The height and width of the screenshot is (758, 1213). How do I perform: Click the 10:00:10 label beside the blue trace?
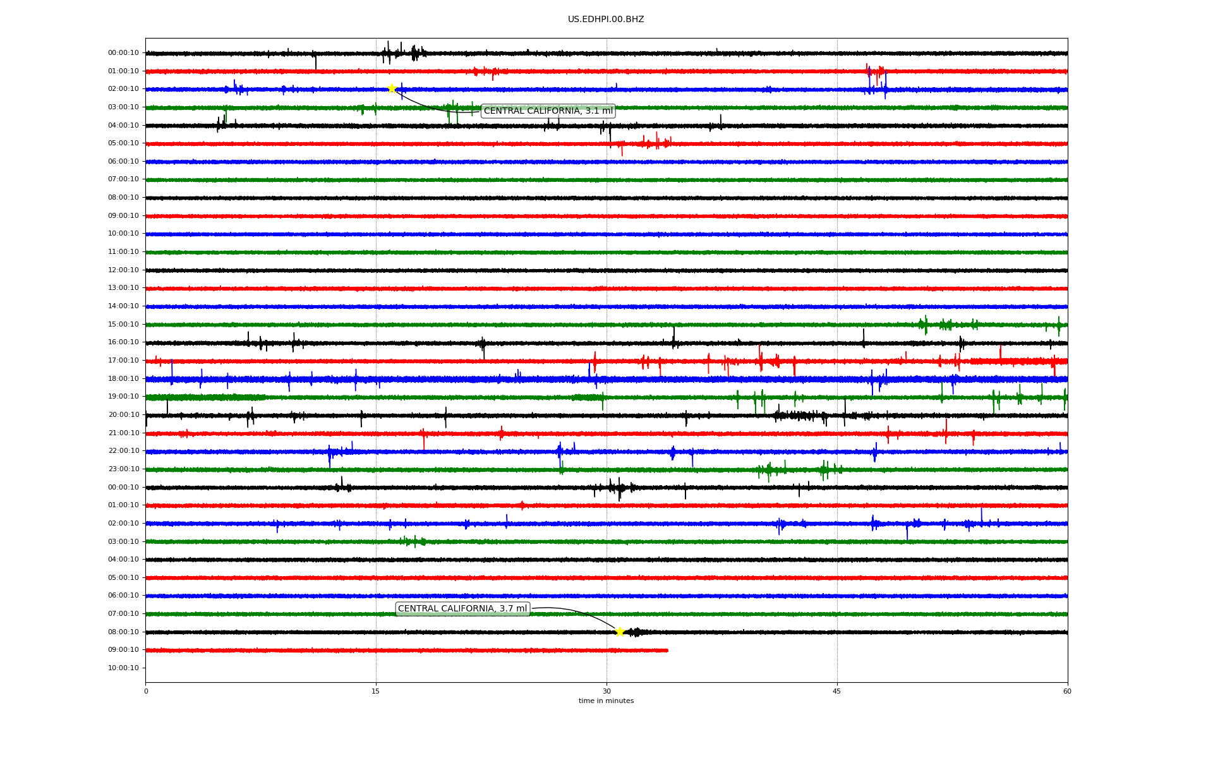point(123,234)
